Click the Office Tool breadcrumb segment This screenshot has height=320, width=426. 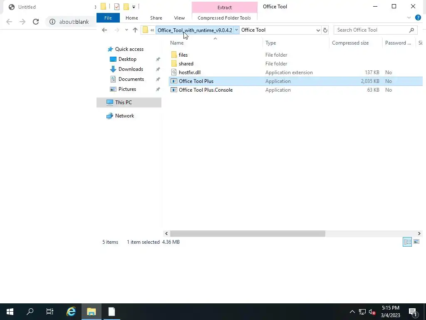pos(253,30)
